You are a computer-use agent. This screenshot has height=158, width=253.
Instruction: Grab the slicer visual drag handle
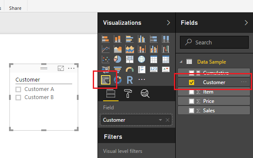click(44, 68)
